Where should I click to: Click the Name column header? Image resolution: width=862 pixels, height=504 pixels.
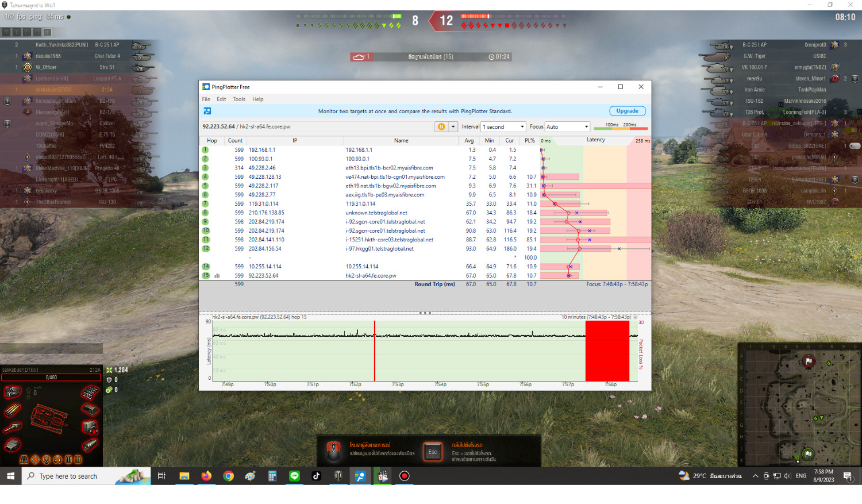(401, 140)
